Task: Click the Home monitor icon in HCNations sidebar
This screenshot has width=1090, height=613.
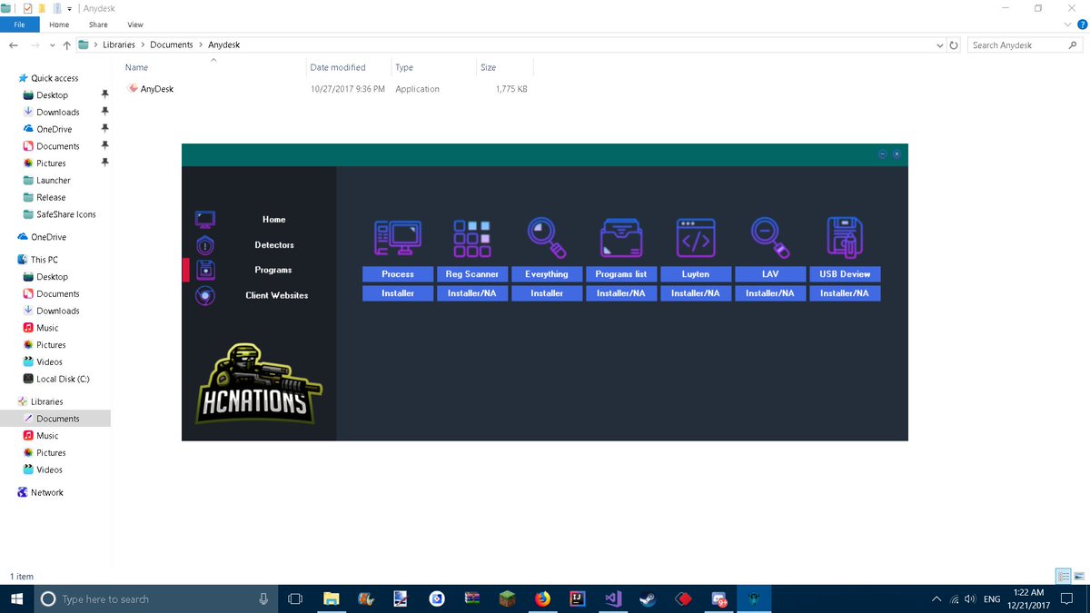Action: [x=205, y=219]
